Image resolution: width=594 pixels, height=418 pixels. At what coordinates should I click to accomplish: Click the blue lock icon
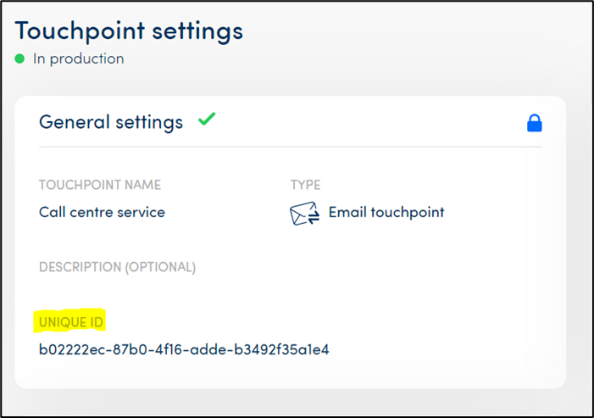click(534, 124)
